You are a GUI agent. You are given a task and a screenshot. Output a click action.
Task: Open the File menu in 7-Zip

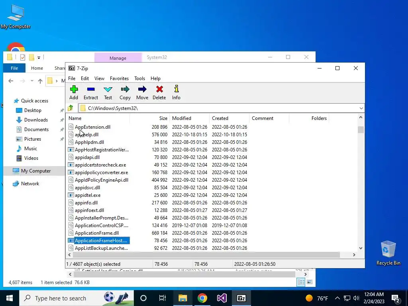[x=72, y=78]
